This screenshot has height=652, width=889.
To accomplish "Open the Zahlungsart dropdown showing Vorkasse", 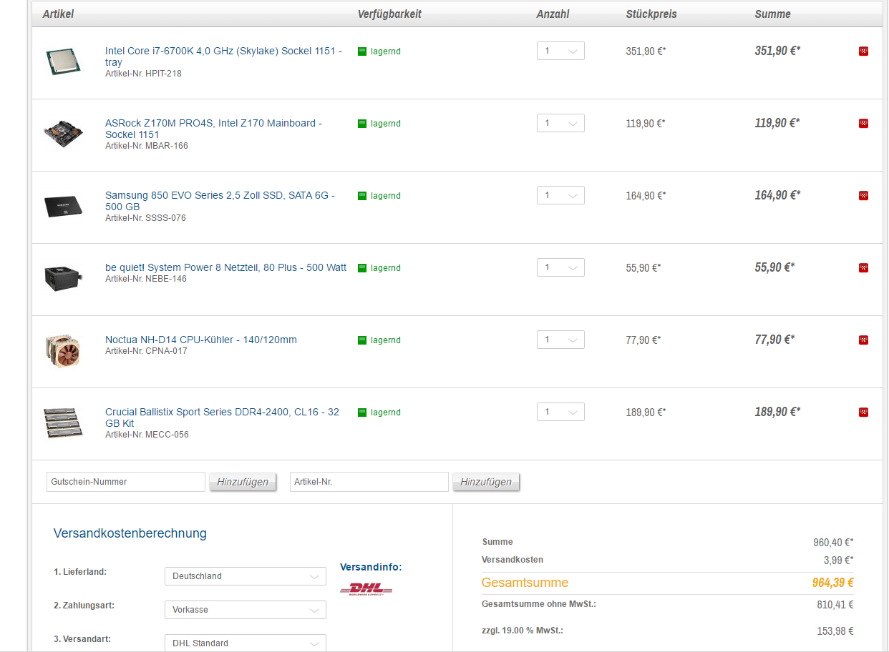I will [246, 610].
